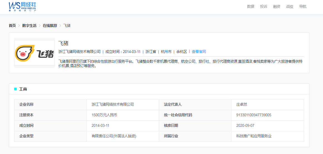Open the 数据 menu in top navigation
Screen dimensions: 323x154
[x=250, y=6]
